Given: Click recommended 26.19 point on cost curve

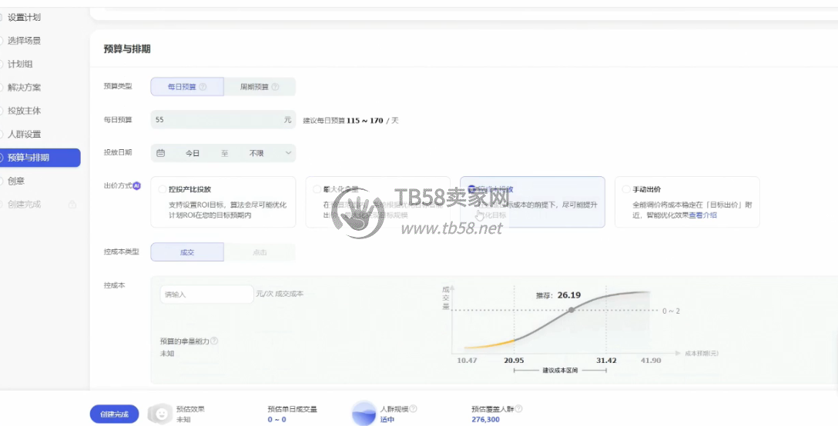Looking at the screenshot, I should 572,310.
